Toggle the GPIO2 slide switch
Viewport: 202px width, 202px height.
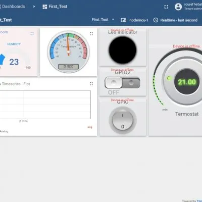tap(122, 83)
